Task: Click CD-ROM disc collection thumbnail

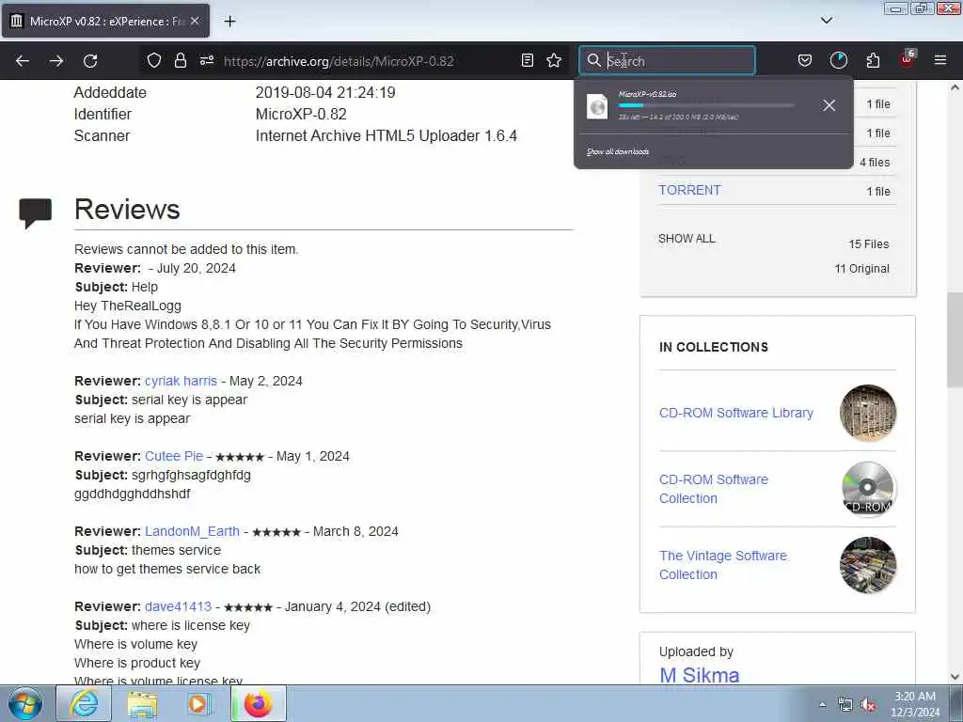Action: [x=868, y=489]
